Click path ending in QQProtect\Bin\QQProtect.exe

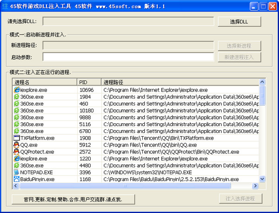[x=171, y=152]
